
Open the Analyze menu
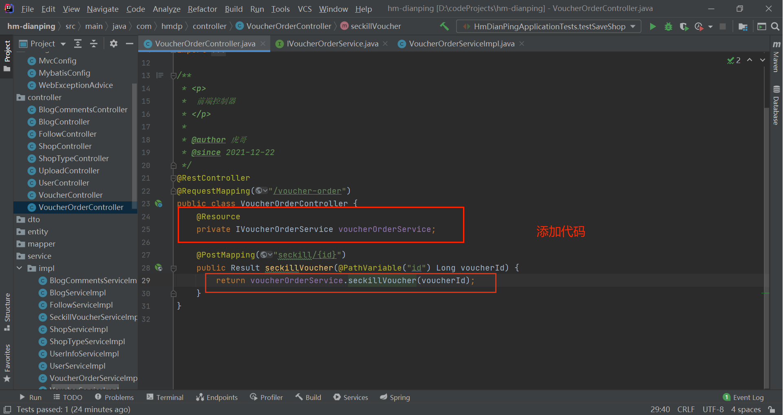(166, 9)
